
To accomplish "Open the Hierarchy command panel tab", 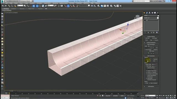I will point(150,13).
